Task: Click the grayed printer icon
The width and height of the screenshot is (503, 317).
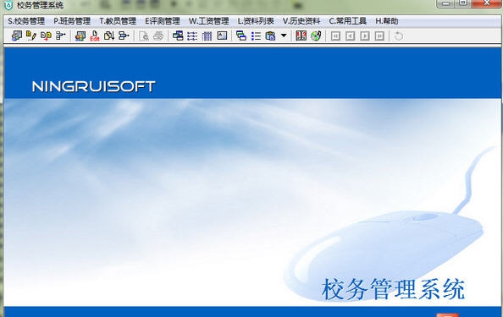Action: coord(158,36)
